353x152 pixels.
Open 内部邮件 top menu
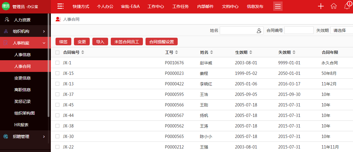tap(205, 6)
